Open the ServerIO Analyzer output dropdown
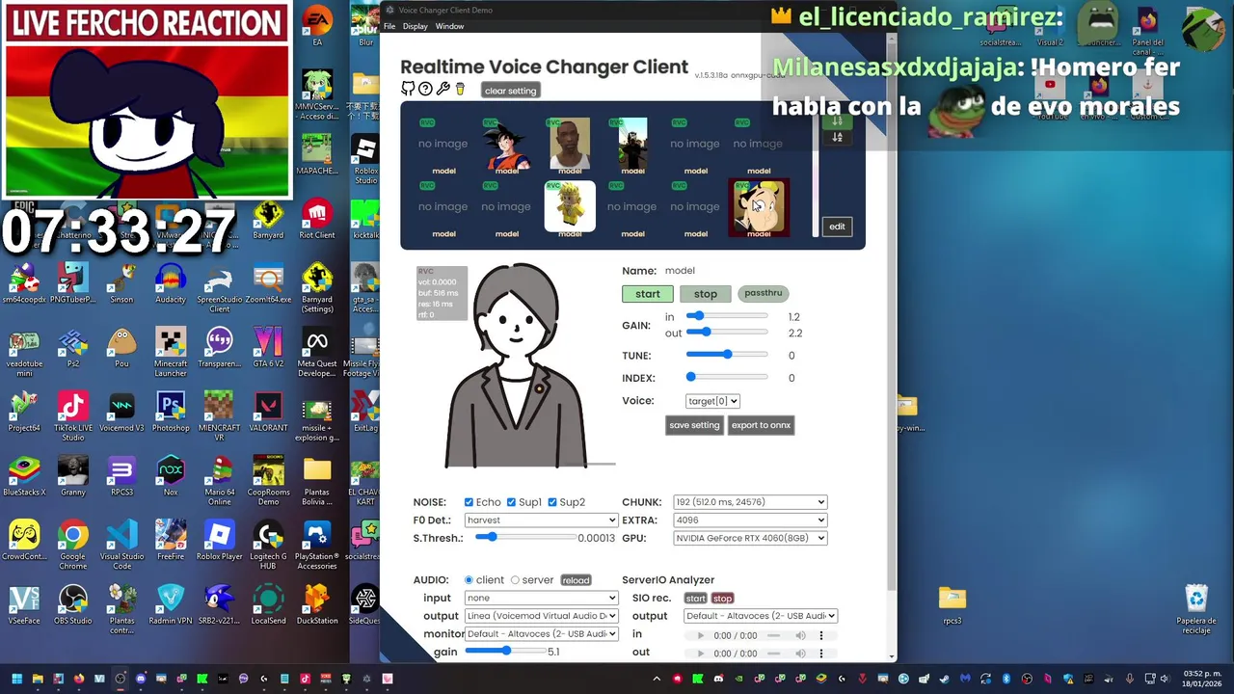 coord(761,616)
